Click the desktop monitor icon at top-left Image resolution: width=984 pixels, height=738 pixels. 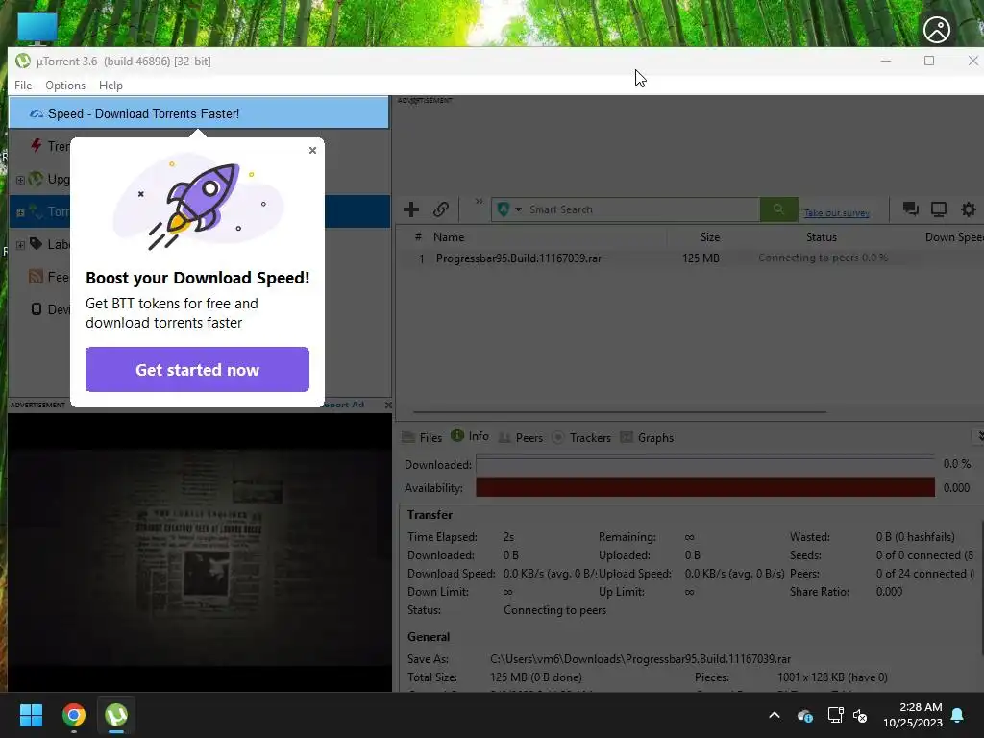tap(37, 28)
